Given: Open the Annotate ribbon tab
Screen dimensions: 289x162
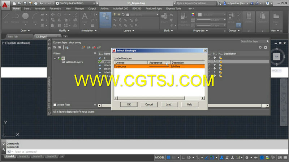Looking at the screenshot, I should pyautogui.click(x=40, y=8).
